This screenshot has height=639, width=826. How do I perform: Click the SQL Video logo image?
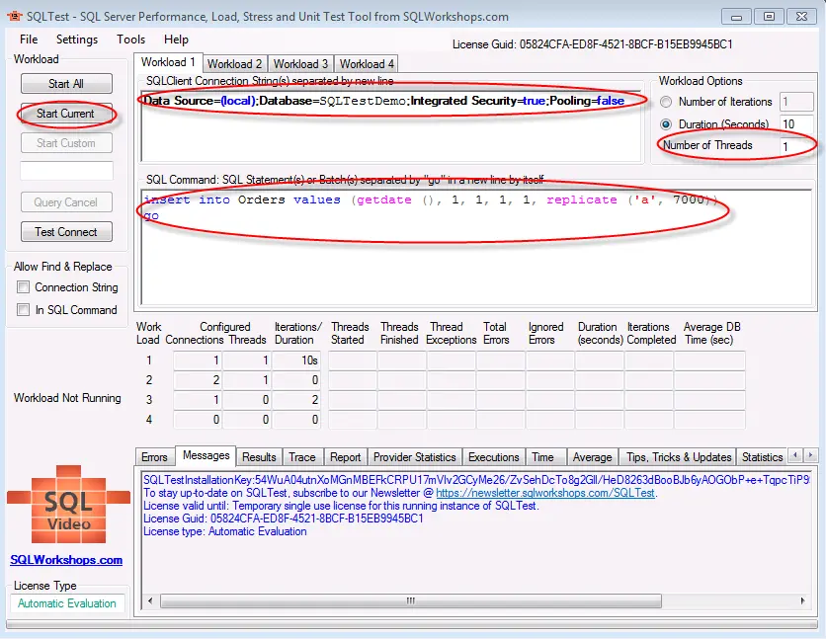tap(68, 505)
